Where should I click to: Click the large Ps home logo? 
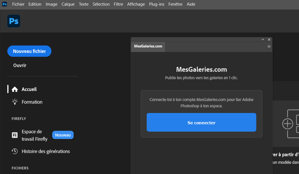[14, 21]
